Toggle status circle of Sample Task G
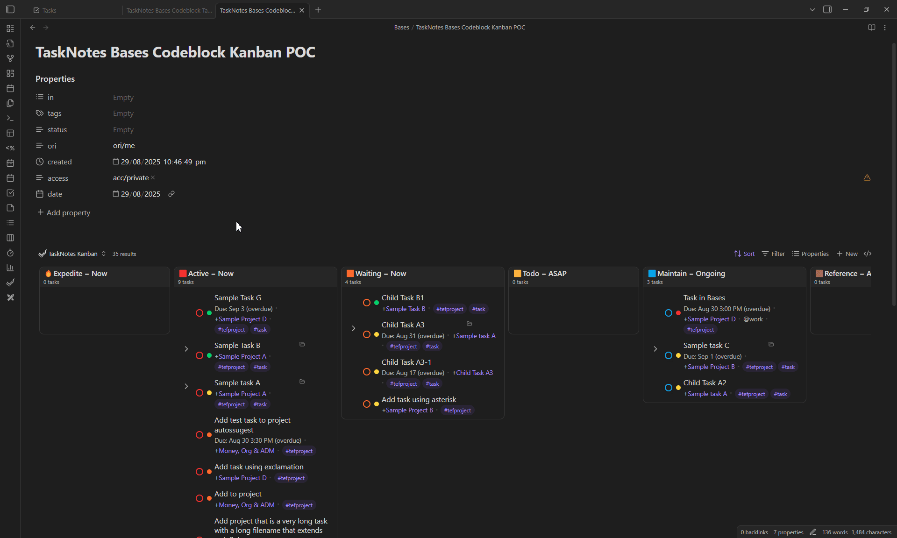The width and height of the screenshot is (897, 538). 199,313
